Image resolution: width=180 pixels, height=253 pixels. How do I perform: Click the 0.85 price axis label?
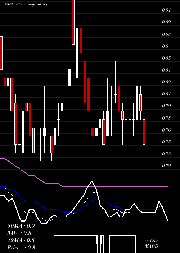pos(166,58)
